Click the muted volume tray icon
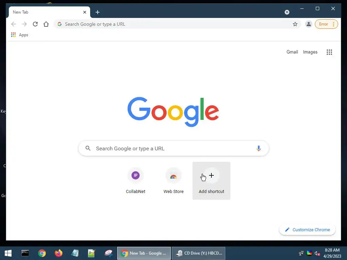 (x=317, y=253)
